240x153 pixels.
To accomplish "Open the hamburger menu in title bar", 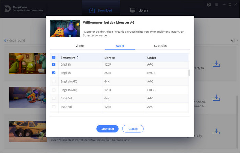I will click(x=217, y=4).
